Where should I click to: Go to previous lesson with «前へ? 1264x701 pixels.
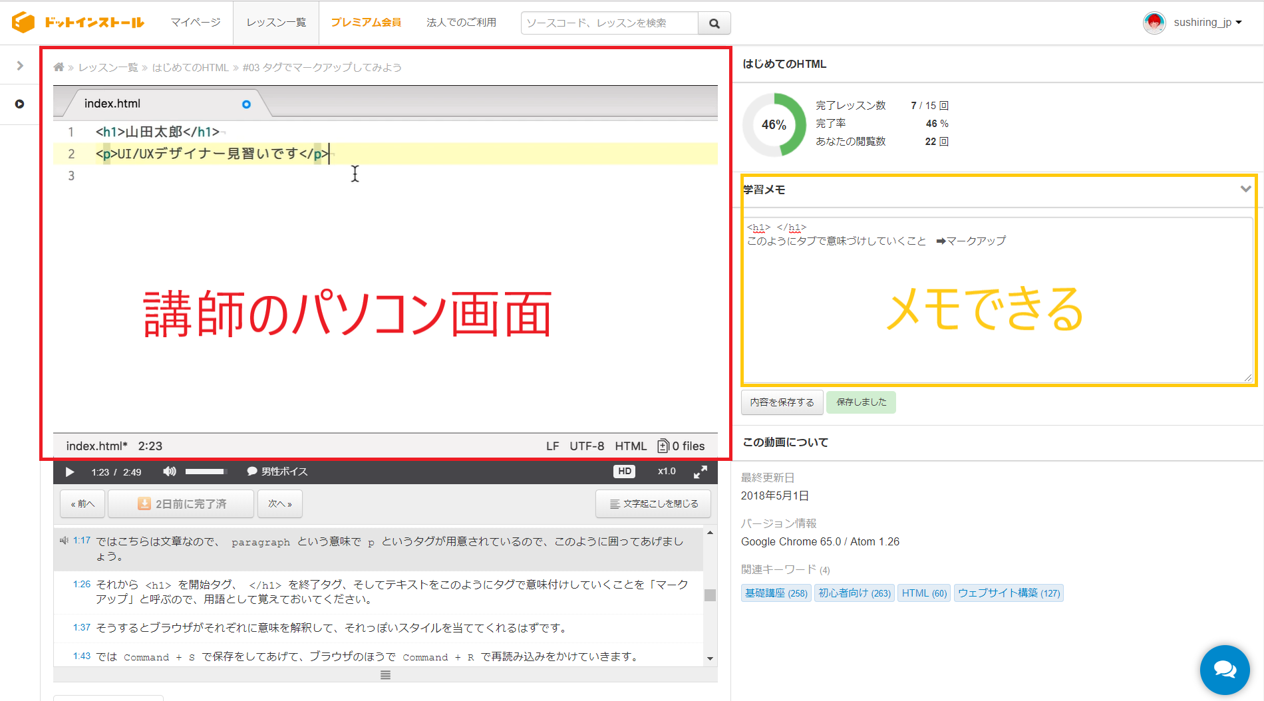82,504
